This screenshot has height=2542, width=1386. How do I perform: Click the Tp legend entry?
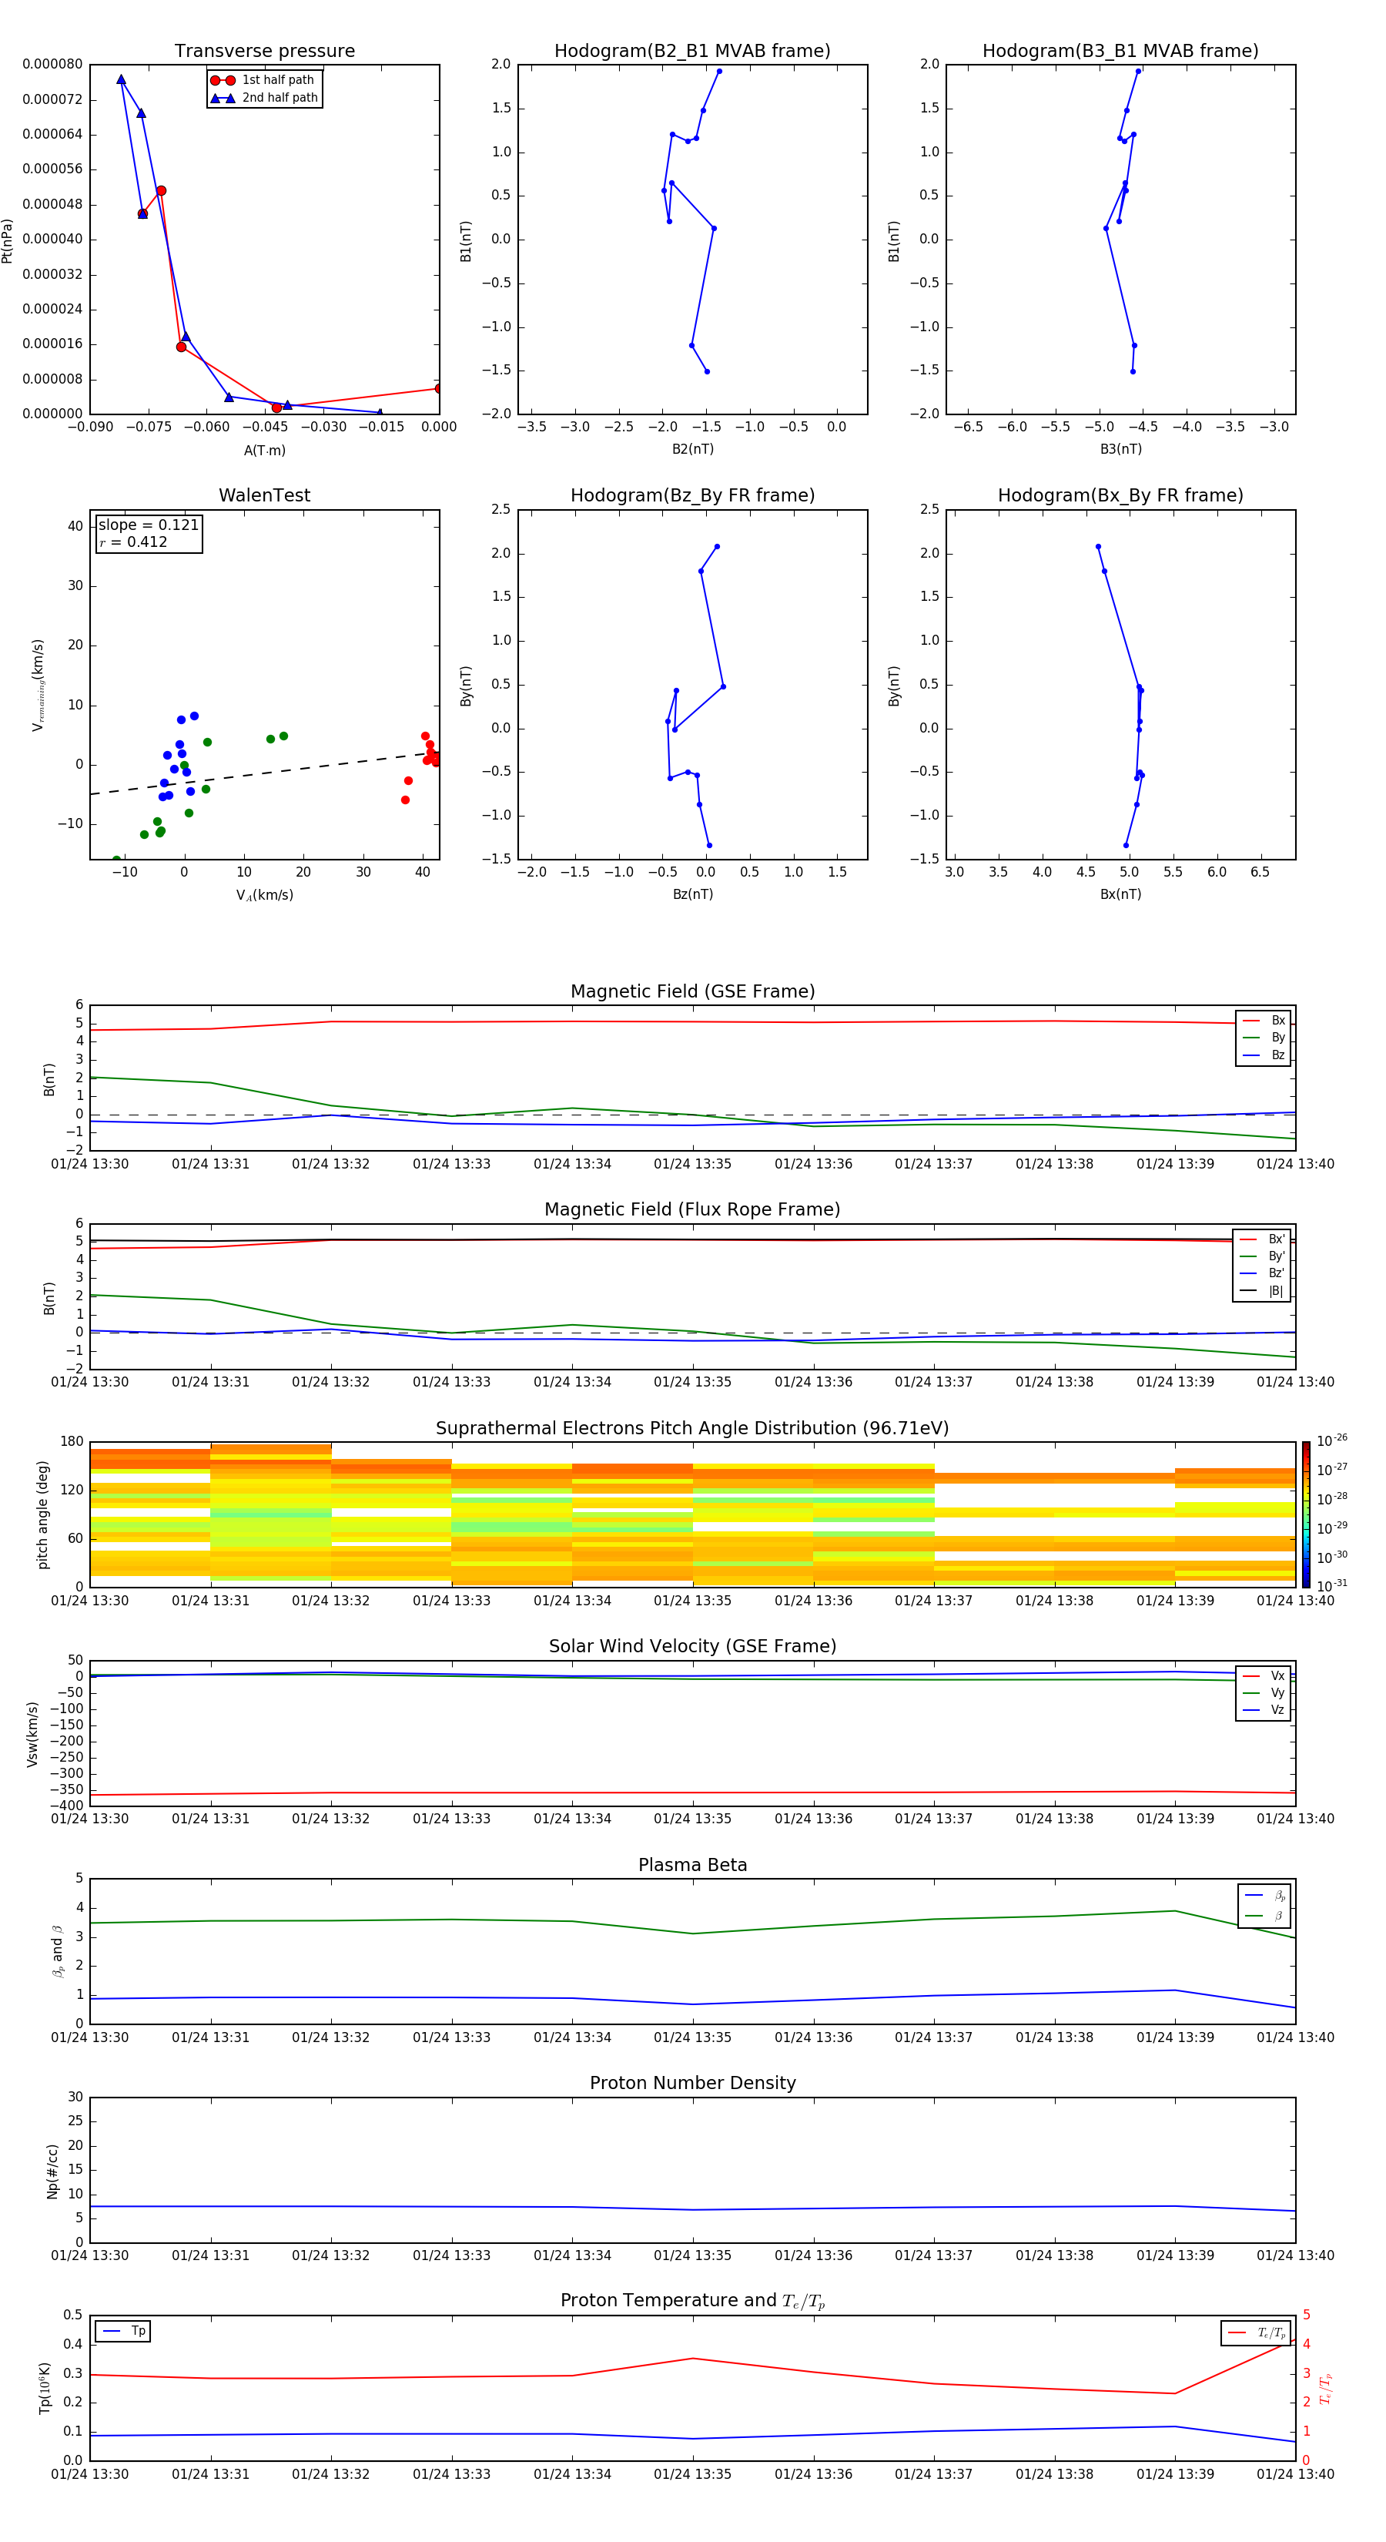pyautogui.click(x=123, y=2331)
